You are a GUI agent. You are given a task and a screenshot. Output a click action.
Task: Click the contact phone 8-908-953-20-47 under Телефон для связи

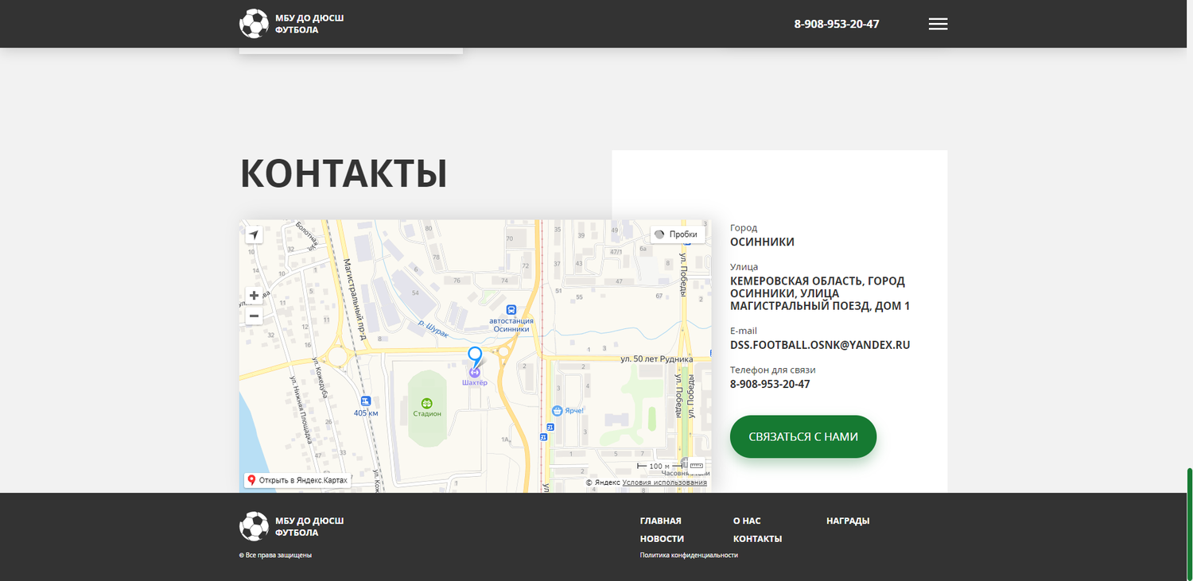(770, 384)
